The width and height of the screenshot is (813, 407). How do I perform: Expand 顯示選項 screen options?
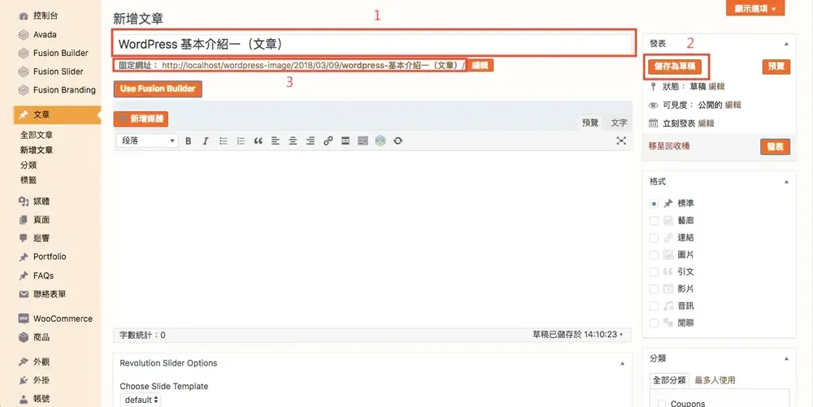[x=755, y=8]
